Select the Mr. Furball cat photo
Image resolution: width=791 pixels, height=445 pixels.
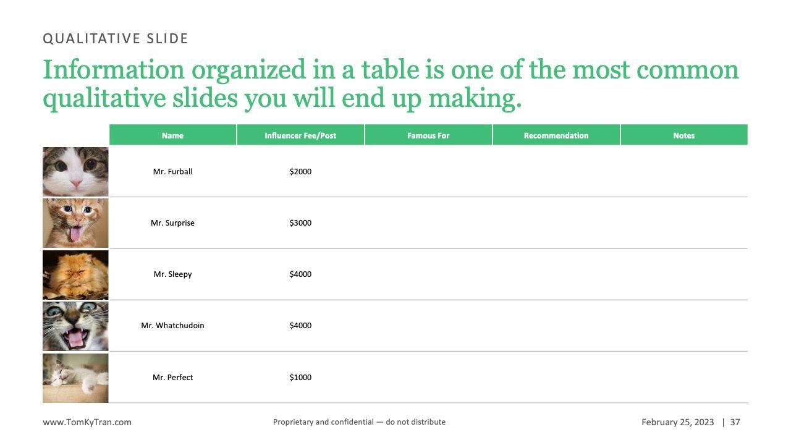[75, 172]
